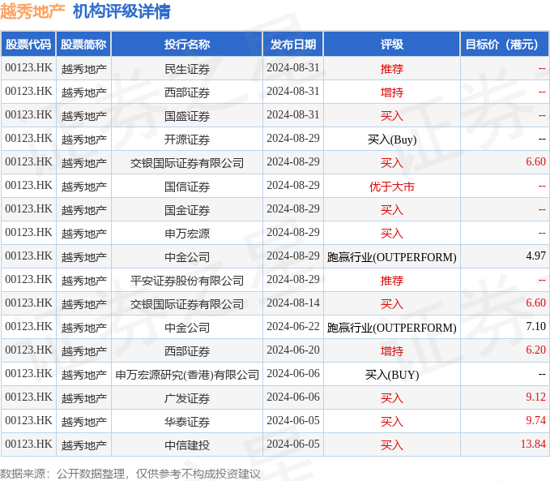This screenshot has width=550, height=481.
Task: Click 00123.HK in 中信建投 row
Action: click(x=28, y=444)
